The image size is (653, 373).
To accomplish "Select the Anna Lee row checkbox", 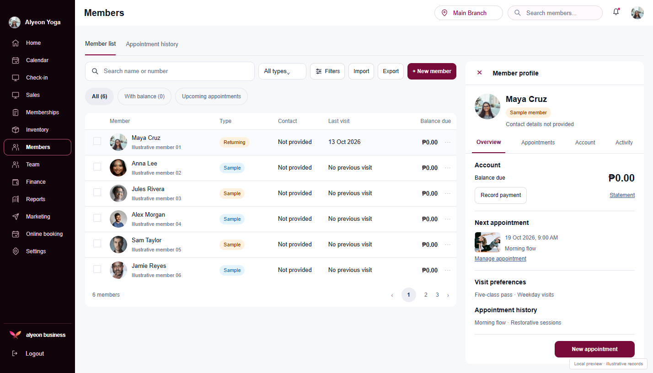I will pos(97,167).
